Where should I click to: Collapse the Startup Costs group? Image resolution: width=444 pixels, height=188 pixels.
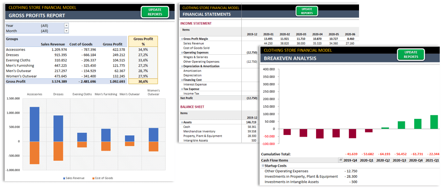tap(263, 166)
